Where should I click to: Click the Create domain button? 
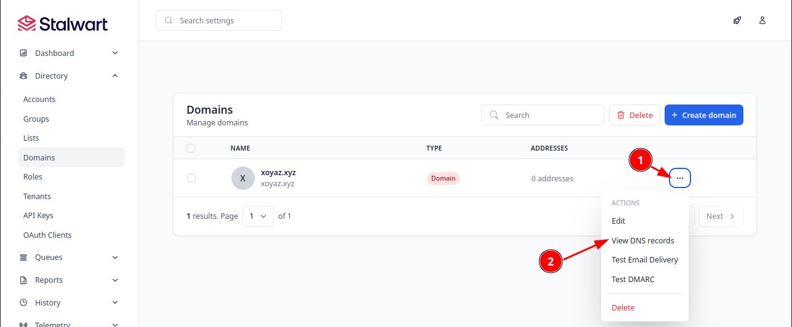pyautogui.click(x=703, y=115)
